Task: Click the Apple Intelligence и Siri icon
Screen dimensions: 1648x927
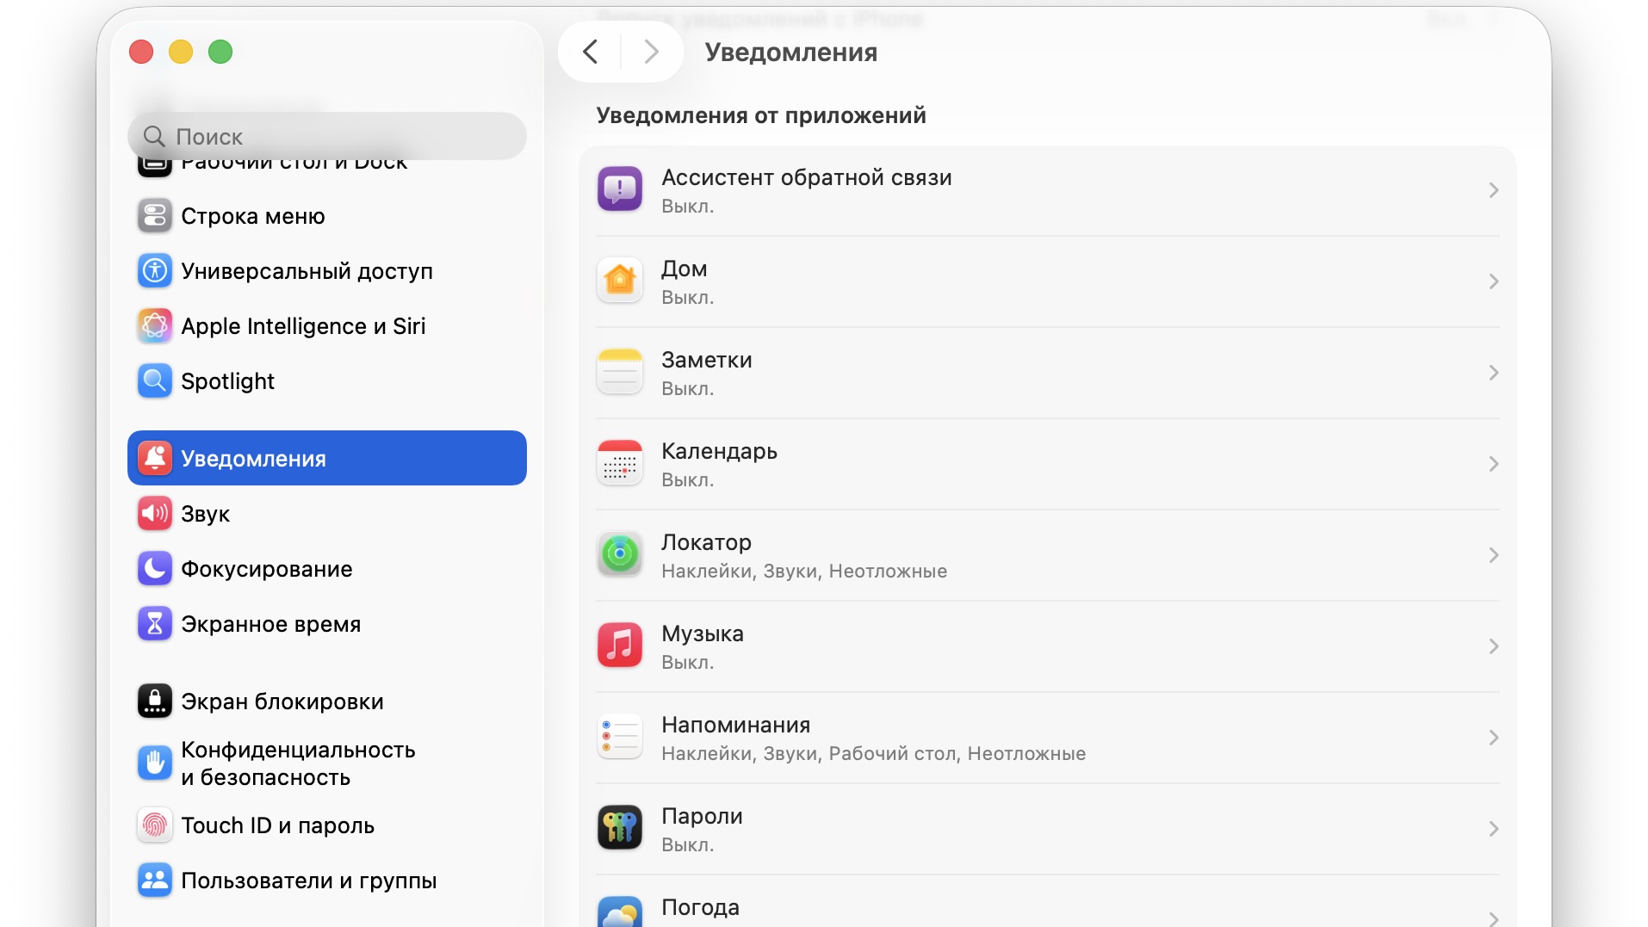Action: 155,326
